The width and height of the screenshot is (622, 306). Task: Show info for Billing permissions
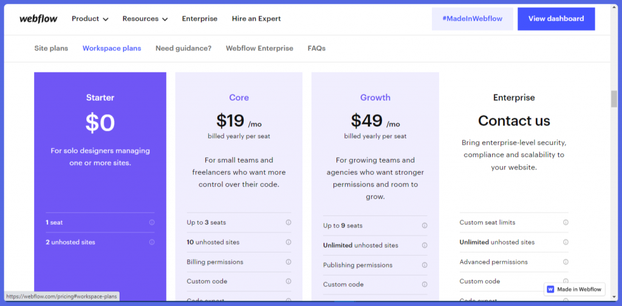[289, 262]
